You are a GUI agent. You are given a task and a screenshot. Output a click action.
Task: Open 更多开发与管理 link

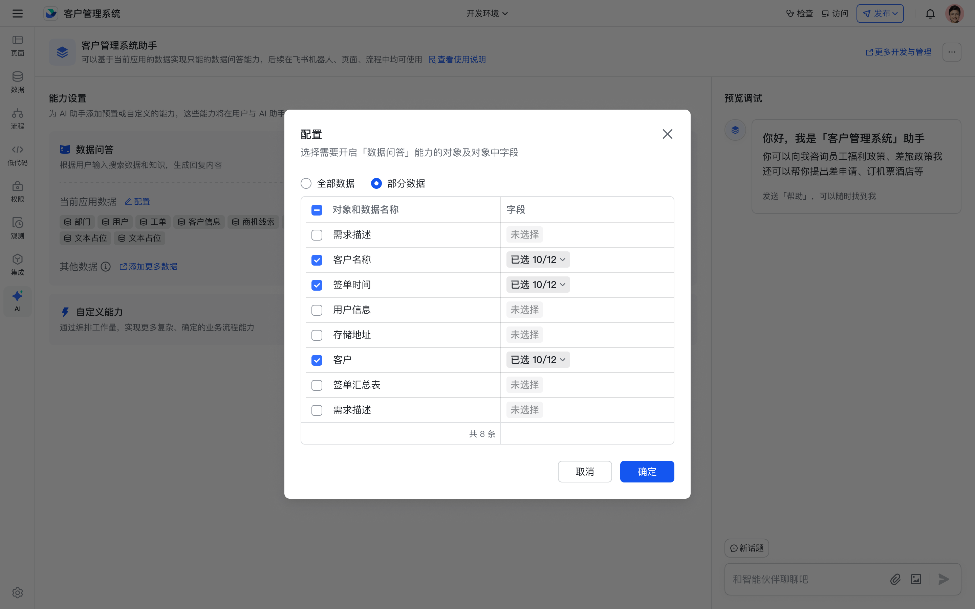(x=898, y=52)
